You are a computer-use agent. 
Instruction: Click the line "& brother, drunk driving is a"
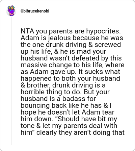point(63,85)
